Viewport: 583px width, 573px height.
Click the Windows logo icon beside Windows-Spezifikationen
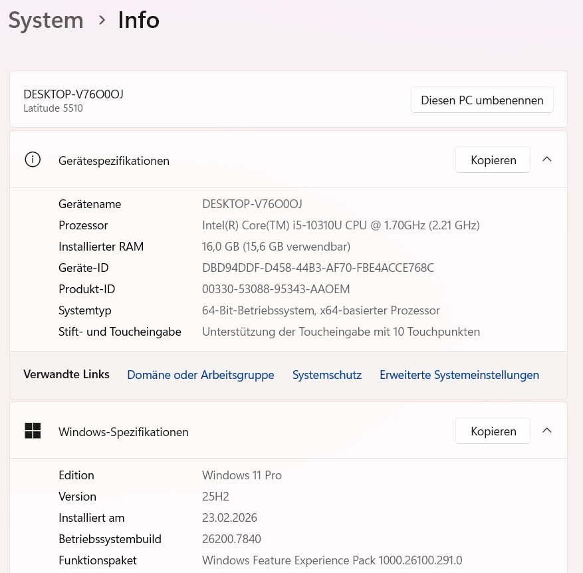click(x=33, y=431)
